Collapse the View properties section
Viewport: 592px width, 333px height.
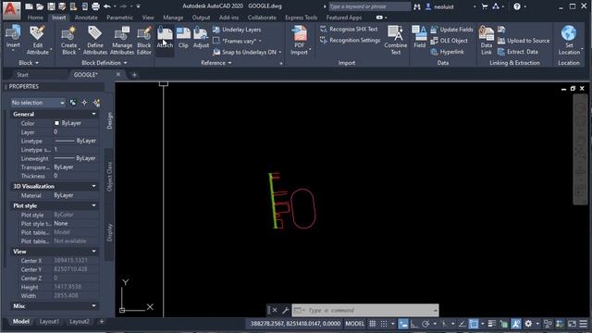point(93,252)
